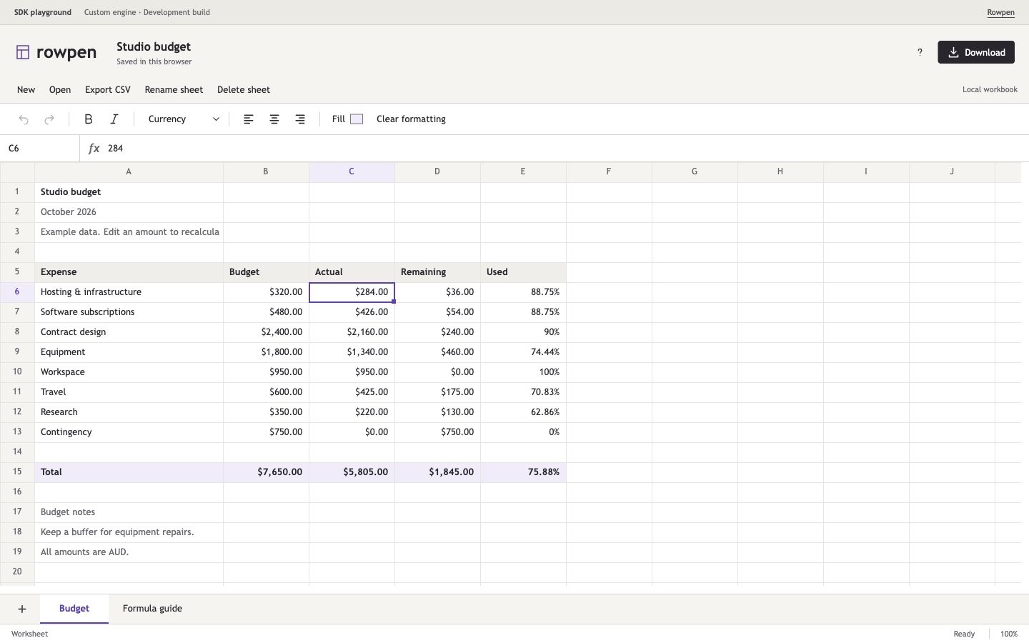Click the Download button
The height and width of the screenshot is (643, 1029).
[x=976, y=52]
